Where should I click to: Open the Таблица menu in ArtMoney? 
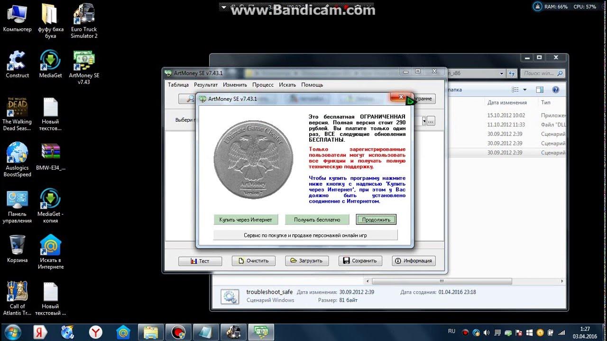(x=178, y=85)
